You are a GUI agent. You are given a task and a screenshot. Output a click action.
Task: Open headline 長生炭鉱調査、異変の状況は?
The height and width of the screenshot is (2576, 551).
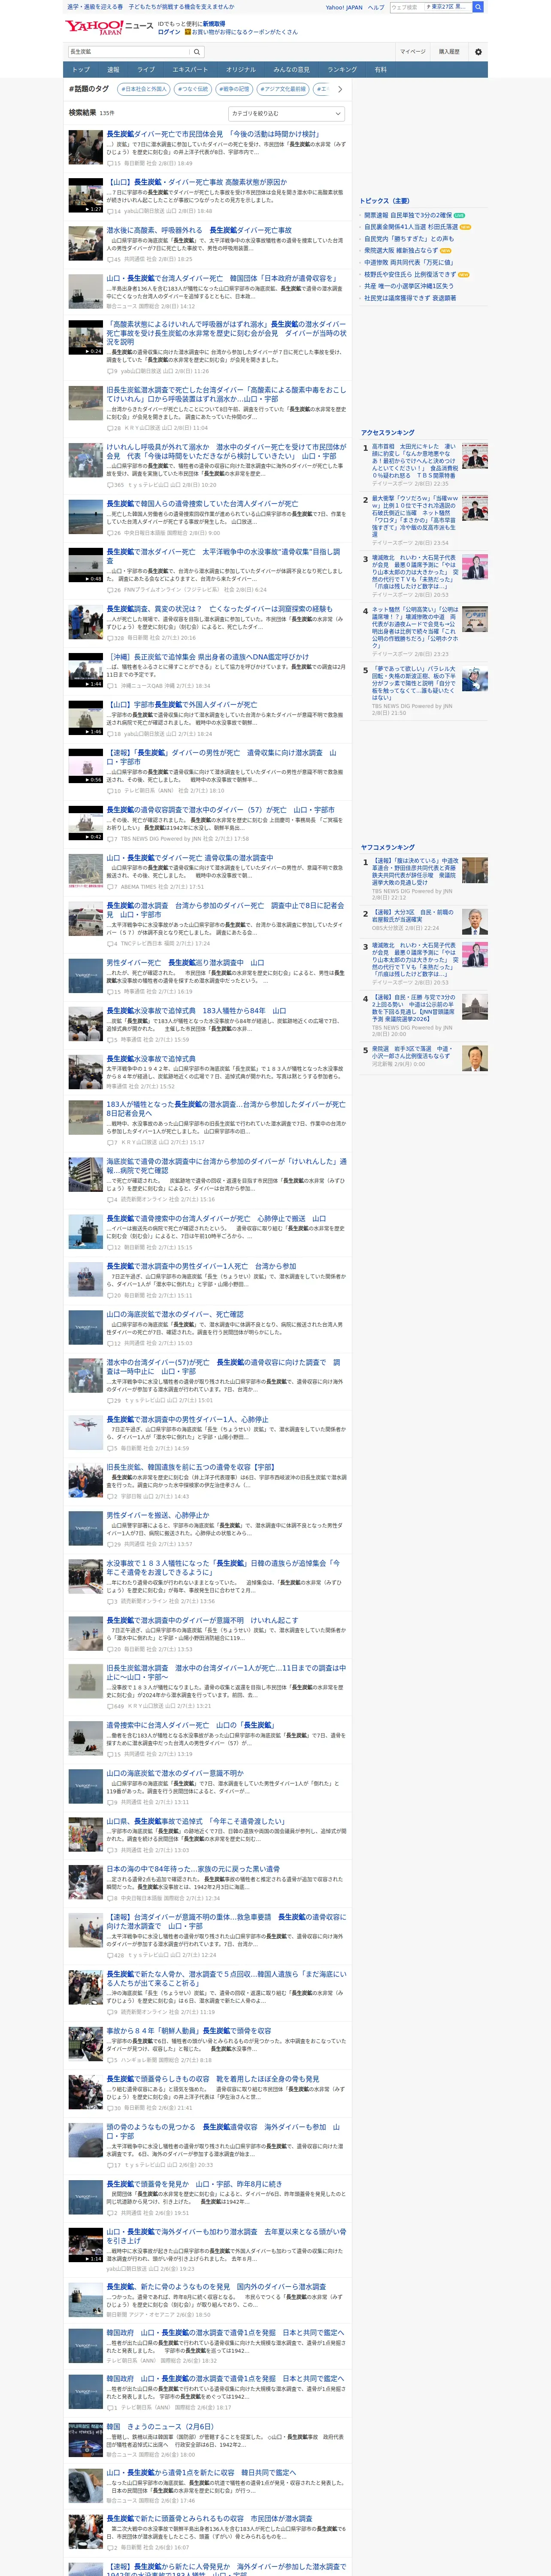coord(220,609)
